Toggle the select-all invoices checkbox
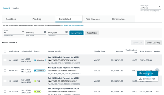Viewport: 164px width, 95px height. [x=5, y=51]
